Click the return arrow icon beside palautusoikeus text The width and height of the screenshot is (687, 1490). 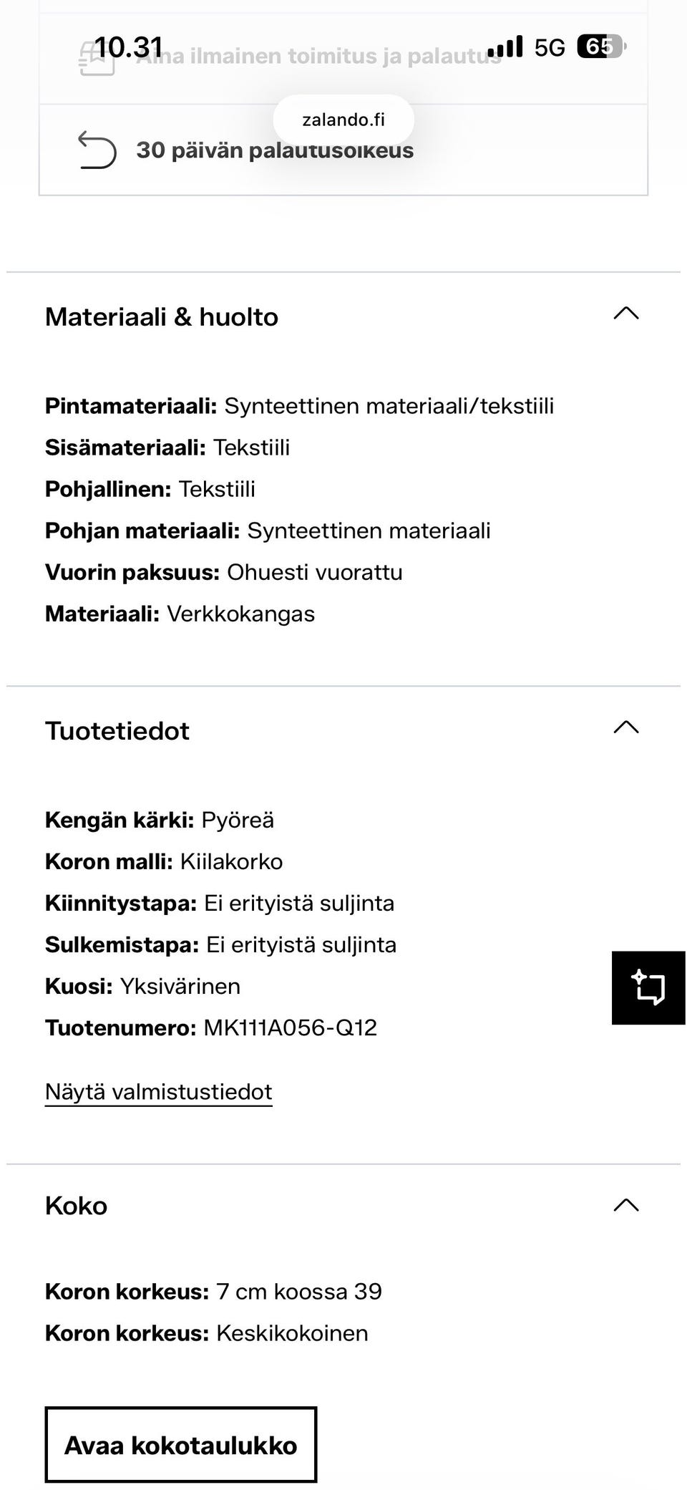pos(99,150)
